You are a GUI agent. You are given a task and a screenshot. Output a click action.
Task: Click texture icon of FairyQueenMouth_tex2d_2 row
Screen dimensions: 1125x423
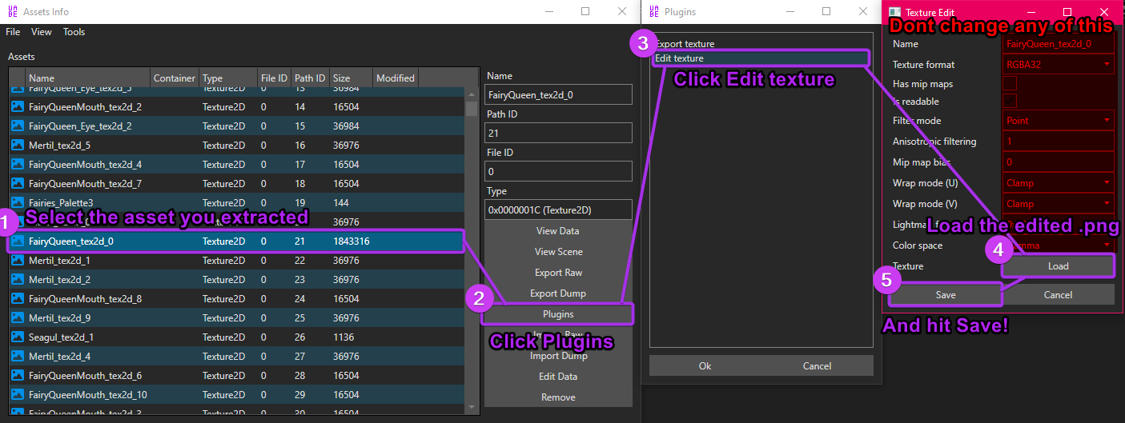tap(18, 106)
